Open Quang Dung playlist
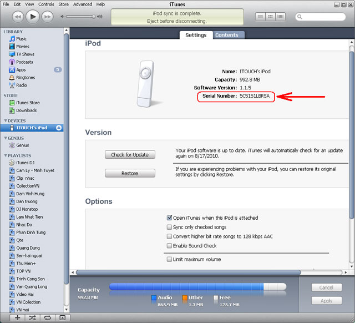 pyautogui.click(x=28, y=248)
